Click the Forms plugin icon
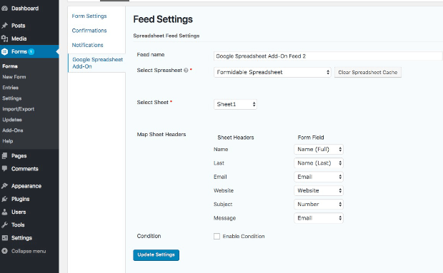This screenshot has width=443, height=273. tap(4, 51)
